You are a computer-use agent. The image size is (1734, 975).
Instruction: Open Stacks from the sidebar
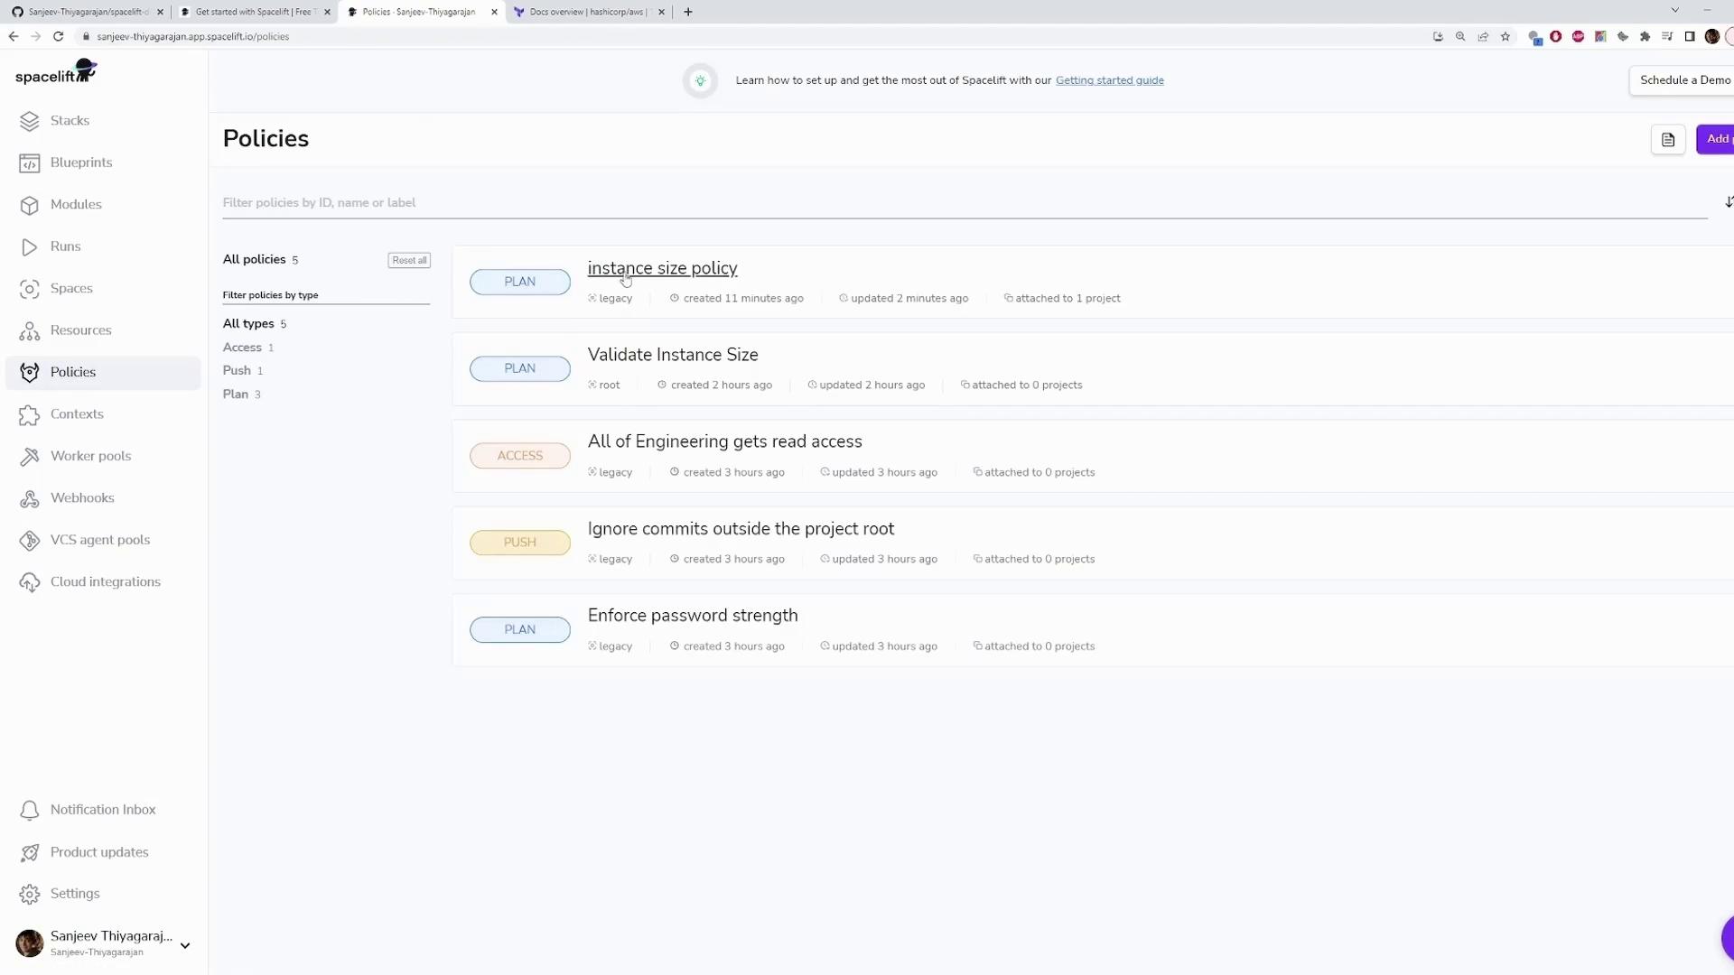(x=69, y=121)
